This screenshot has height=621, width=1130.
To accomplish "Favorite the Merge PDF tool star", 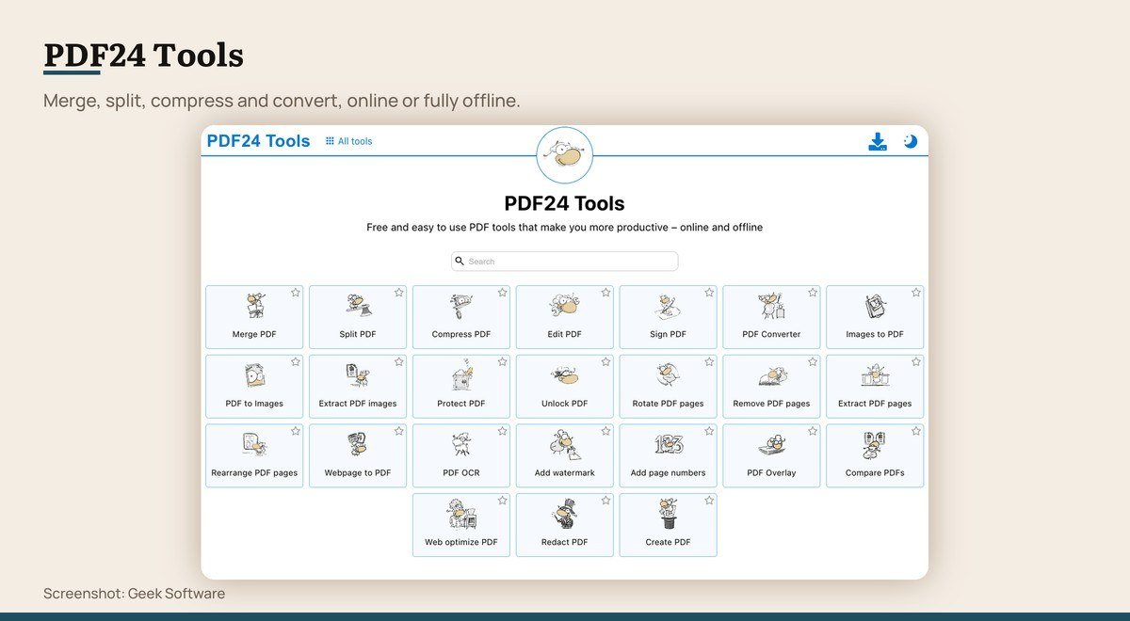I will (x=296, y=293).
